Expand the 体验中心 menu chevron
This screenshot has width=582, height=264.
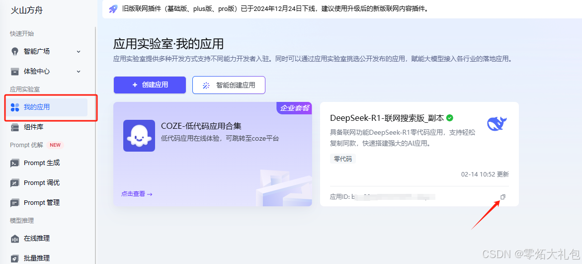click(x=79, y=71)
